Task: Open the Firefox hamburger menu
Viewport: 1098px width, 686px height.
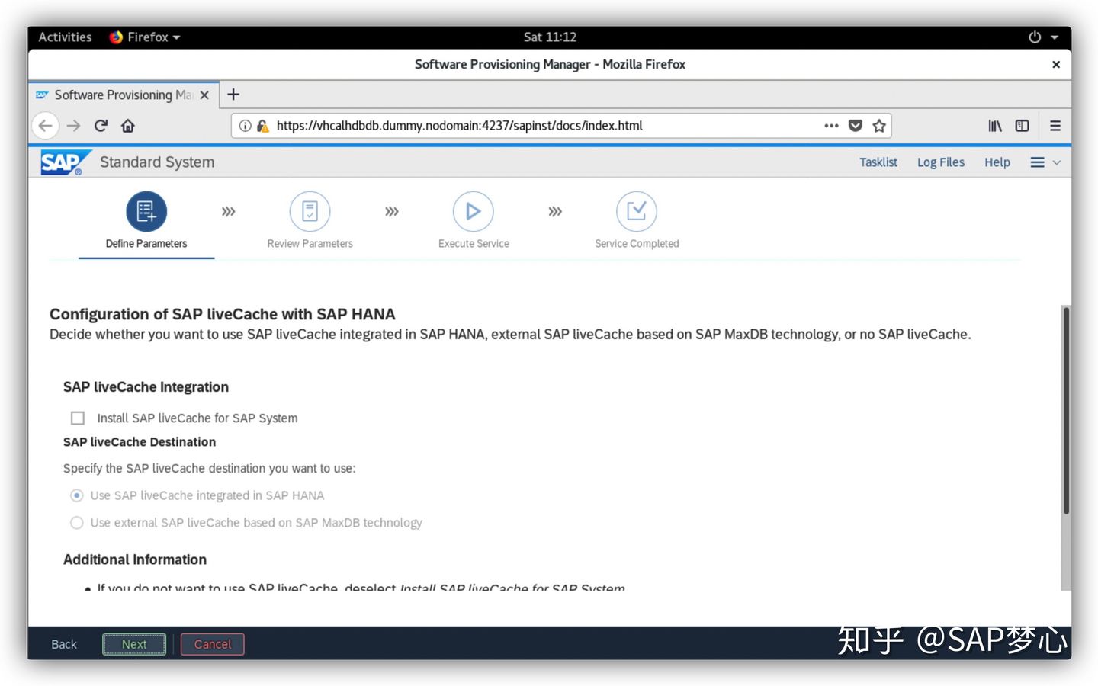Action: [x=1055, y=126]
